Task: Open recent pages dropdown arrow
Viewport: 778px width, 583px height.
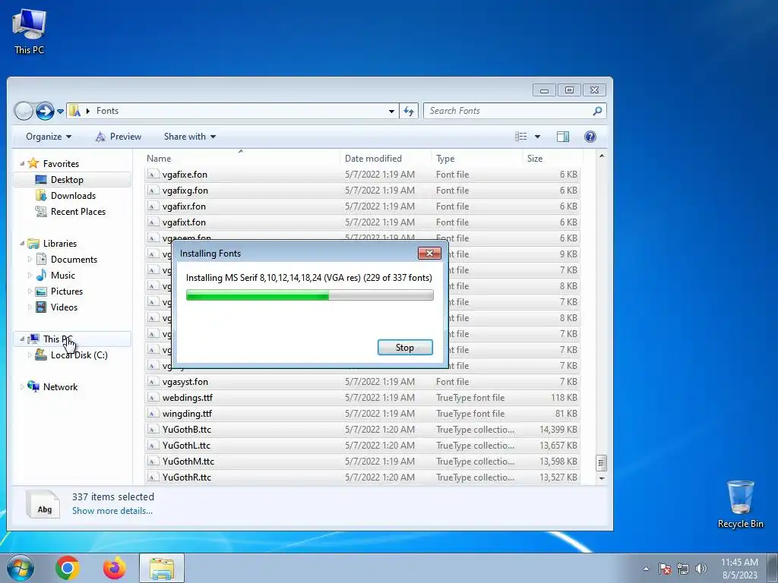Action: pyautogui.click(x=60, y=111)
